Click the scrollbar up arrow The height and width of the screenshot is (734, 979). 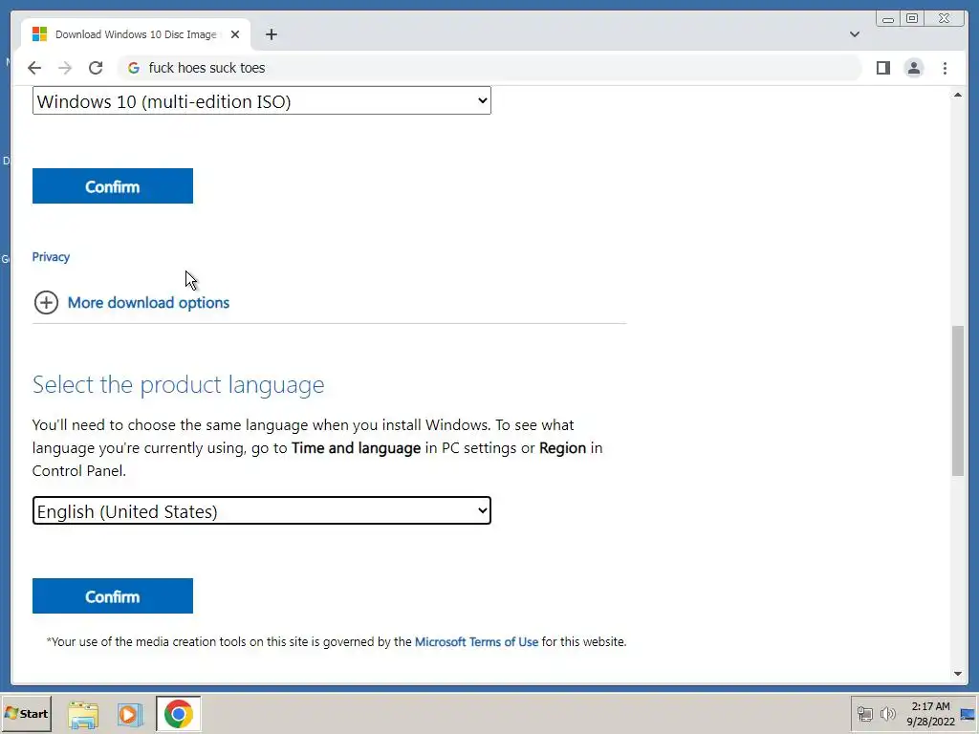click(x=958, y=95)
